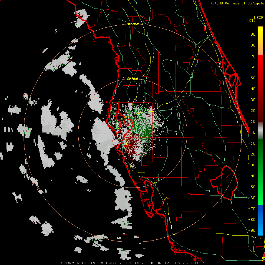
Task: Select the 100 NMI range ring label
Action: [132, 24]
